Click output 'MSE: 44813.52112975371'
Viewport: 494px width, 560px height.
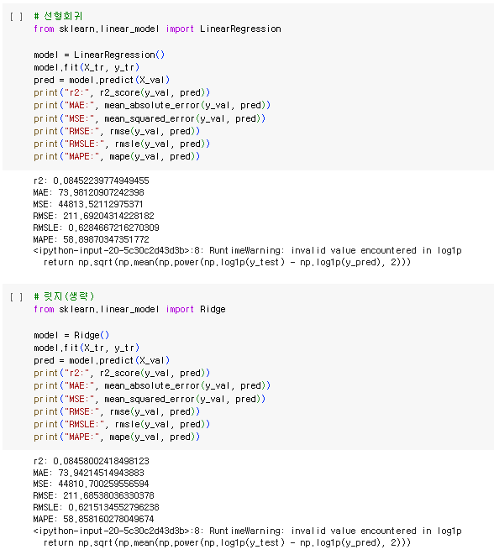coord(88,204)
